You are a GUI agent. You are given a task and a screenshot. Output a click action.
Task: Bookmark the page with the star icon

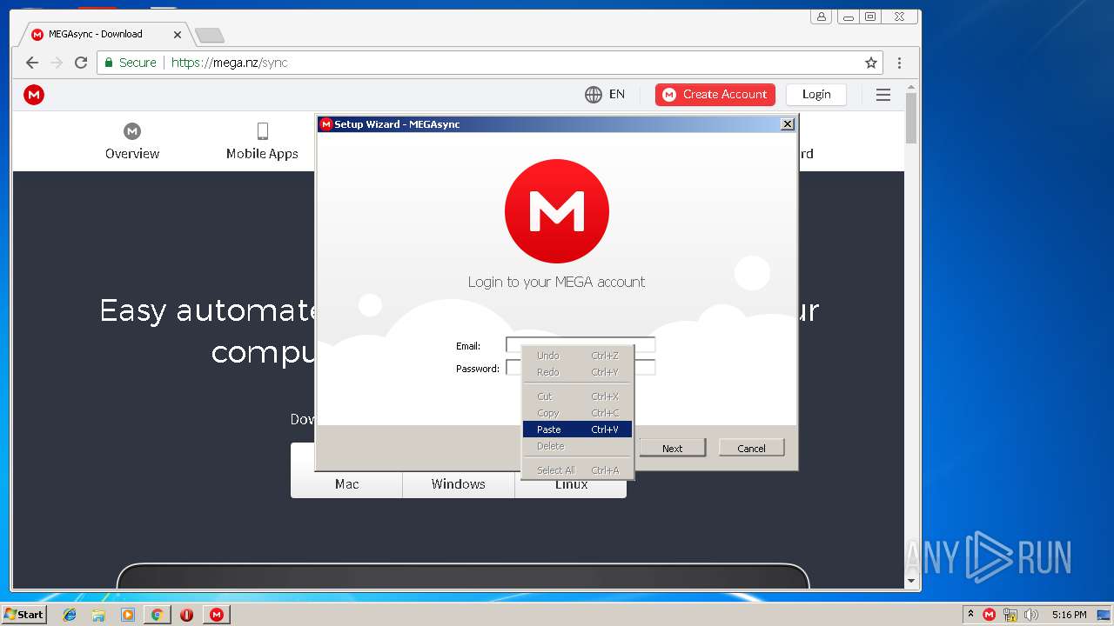[871, 63]
